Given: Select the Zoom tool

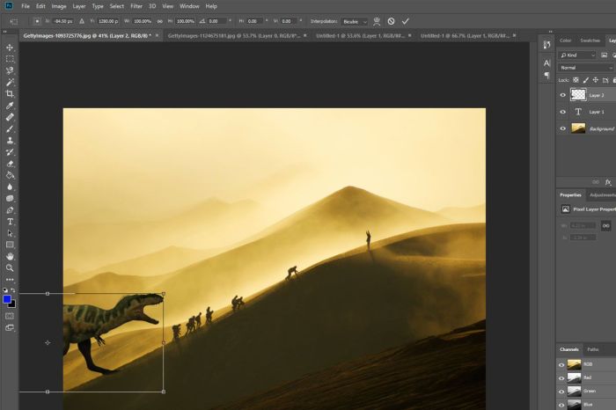Looking at the screenshot, I should 10,267.
